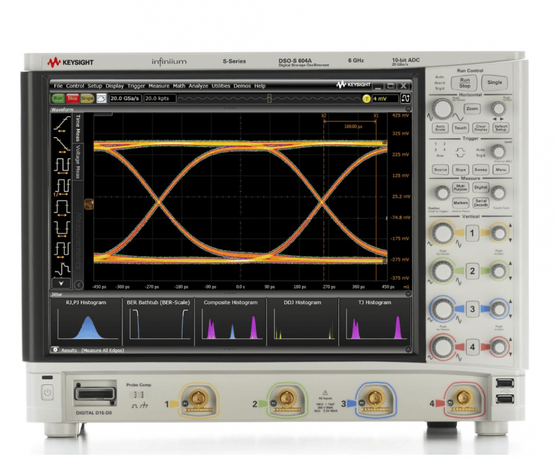The width and height of the screenshot is (557, 460).
Task: Open the BER Bathtub (BER-Scale) thumbnail
Action: 158,322
